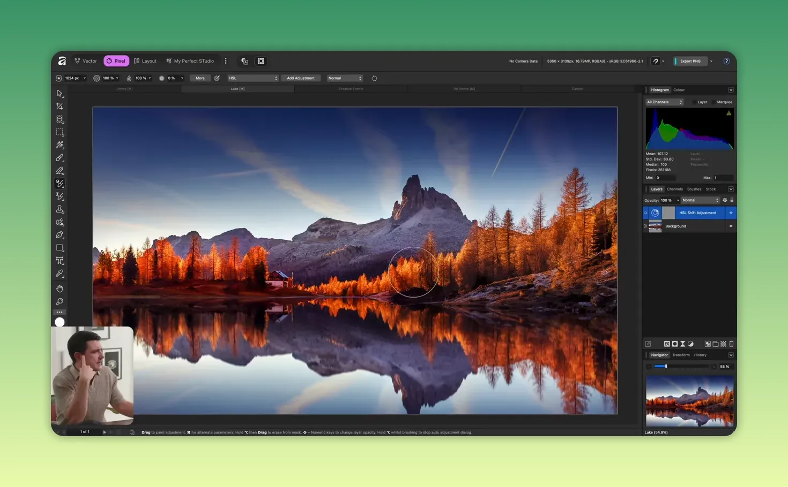
Task: Select the Pen tool
Action: point(60,235)
